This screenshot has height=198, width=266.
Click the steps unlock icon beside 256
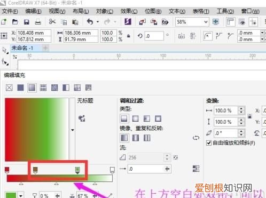(176, 157)
